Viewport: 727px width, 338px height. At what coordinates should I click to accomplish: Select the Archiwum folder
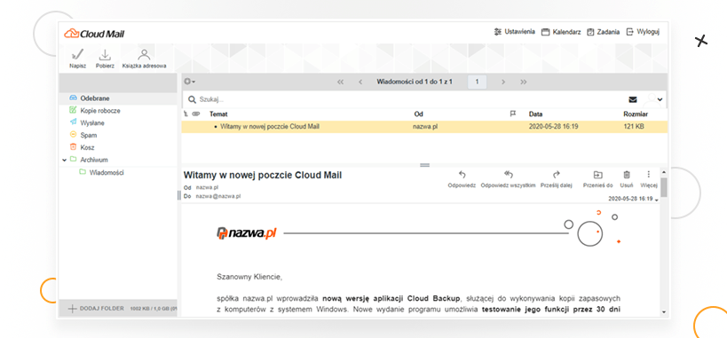pos(94,160)
